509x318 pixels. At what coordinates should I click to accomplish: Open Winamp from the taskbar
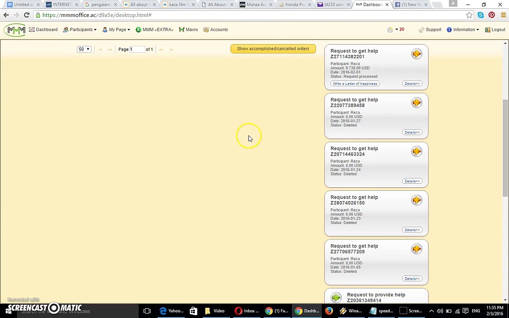point(350,311)
